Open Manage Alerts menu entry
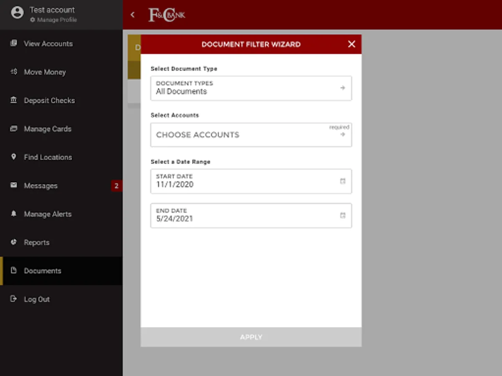Viewport: 502px width, 376px height. tap(61, 214)
